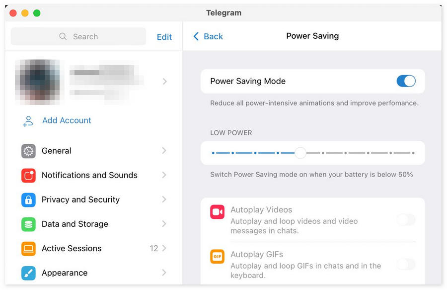Click the Notifications and Sounds icon
Screen dimensions: 447x290
(x=28, y=176)
